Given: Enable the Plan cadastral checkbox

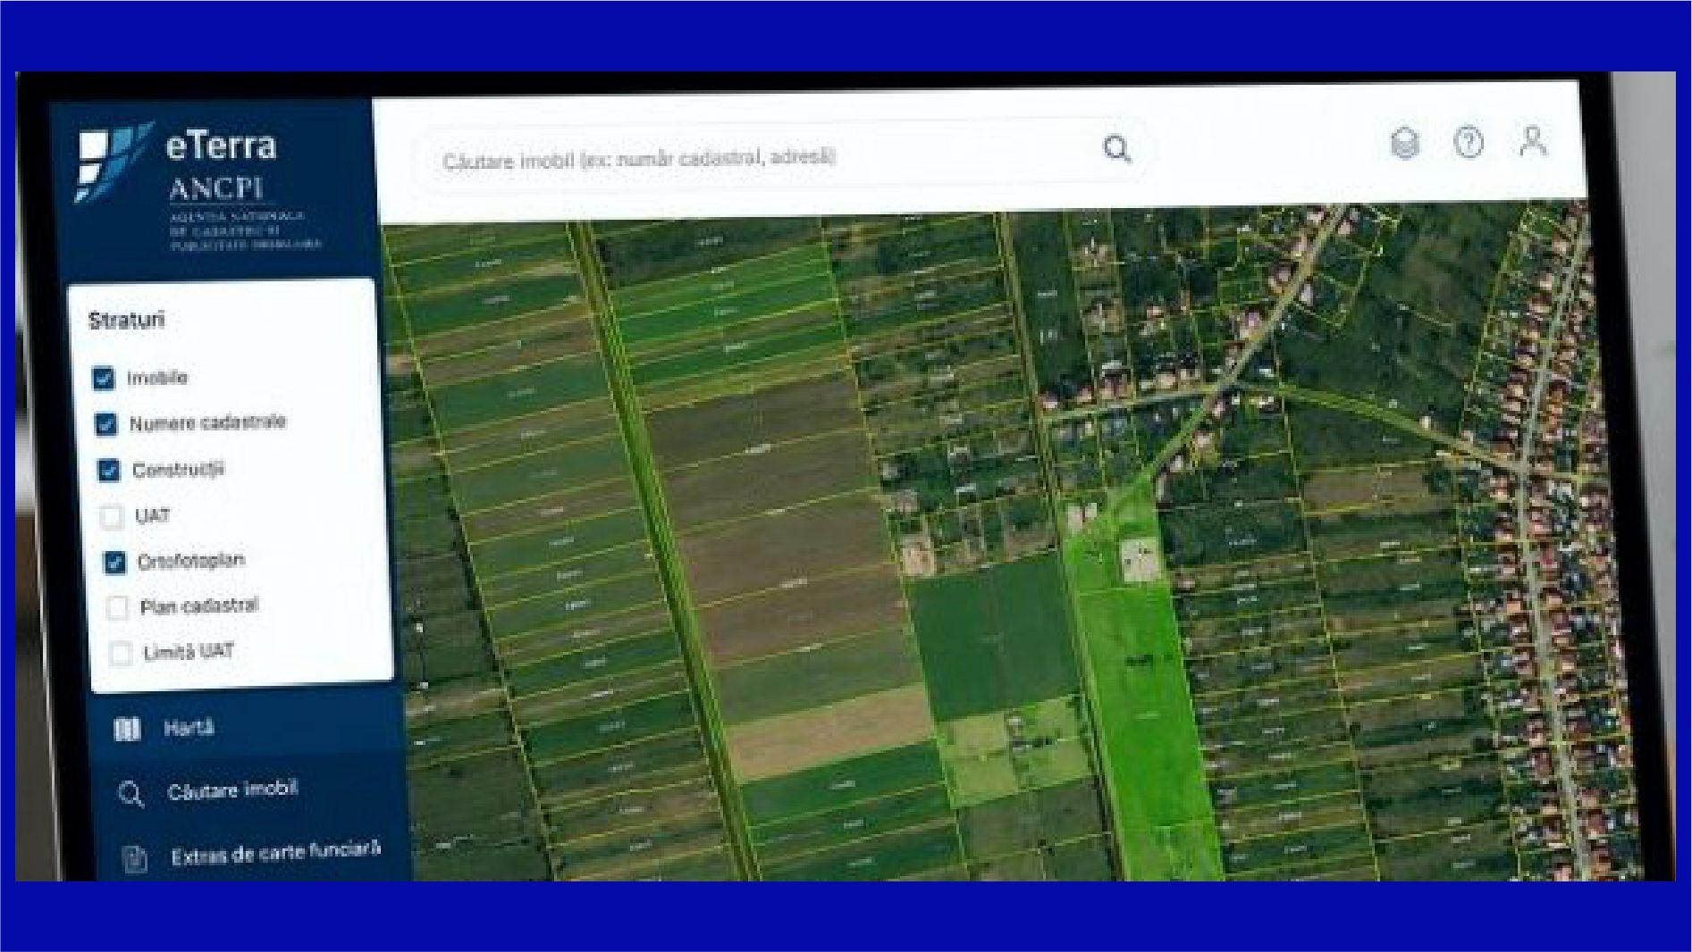Looking at the screenshot, I should 117,607.
